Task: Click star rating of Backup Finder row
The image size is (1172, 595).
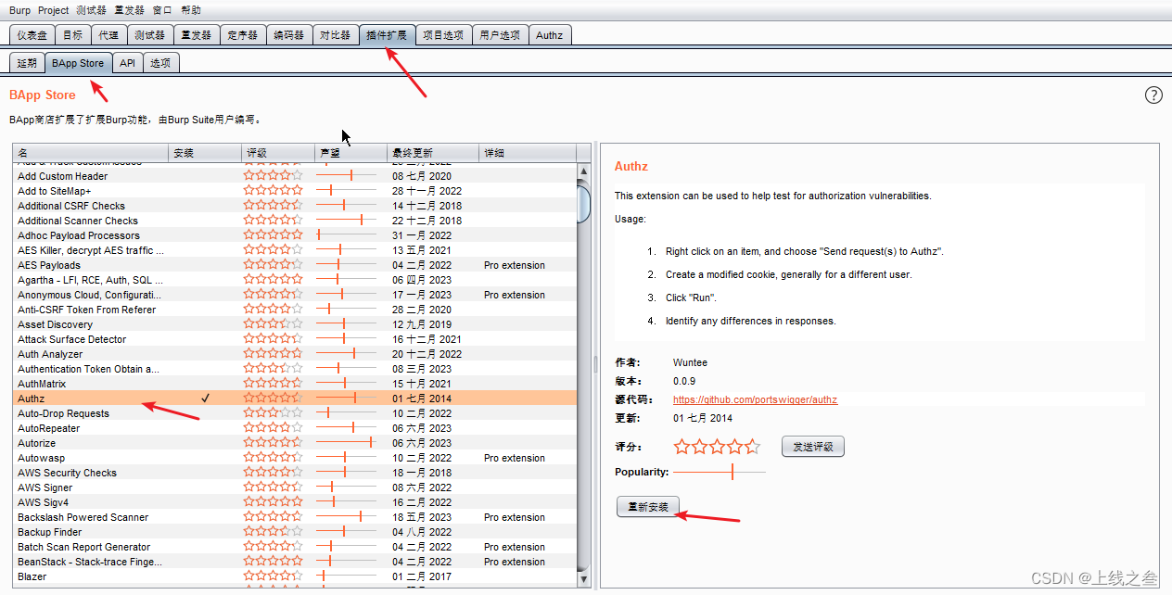Action: click(x=273, y=532)
